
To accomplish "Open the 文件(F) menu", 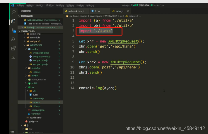I will click(20, 6).
